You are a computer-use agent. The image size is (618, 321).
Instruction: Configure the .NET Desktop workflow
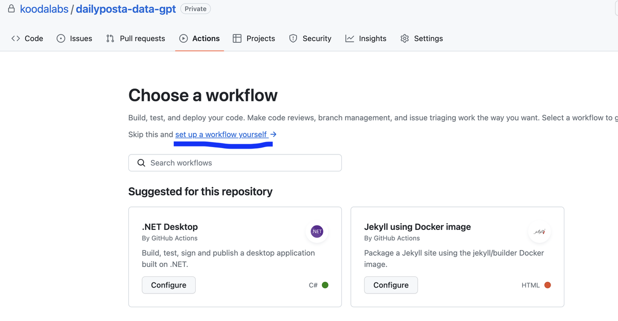tap(168, 285)
